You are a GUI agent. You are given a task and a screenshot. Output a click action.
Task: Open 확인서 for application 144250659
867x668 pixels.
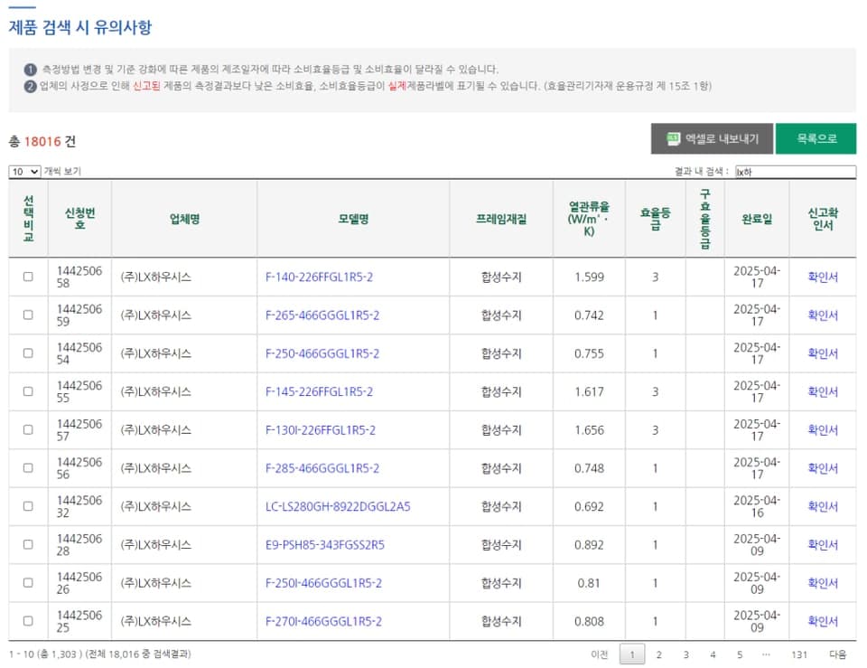(822, 315)
